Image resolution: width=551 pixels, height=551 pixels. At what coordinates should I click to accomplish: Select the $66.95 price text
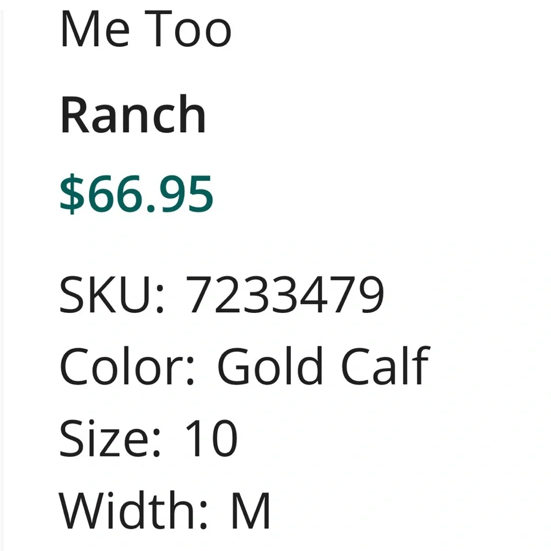[x=137, y=193]
